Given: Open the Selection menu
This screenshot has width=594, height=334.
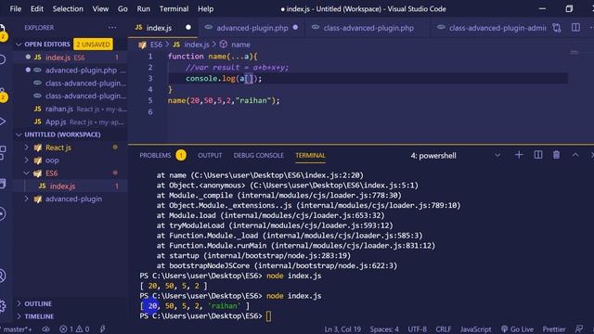Looking at the screenshot, I should 68,8.
